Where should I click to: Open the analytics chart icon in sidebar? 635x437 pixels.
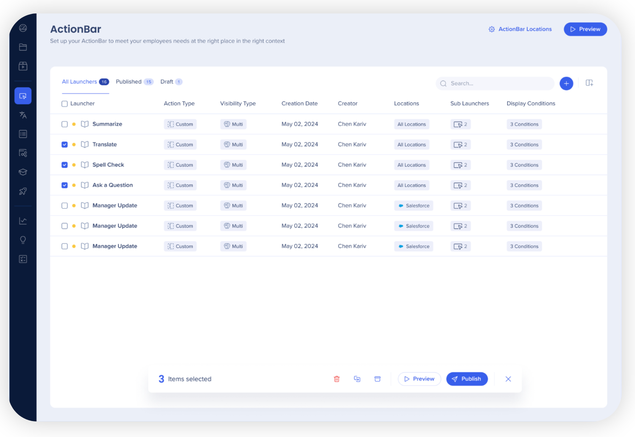pyautogui.click(x=23, y=221)
